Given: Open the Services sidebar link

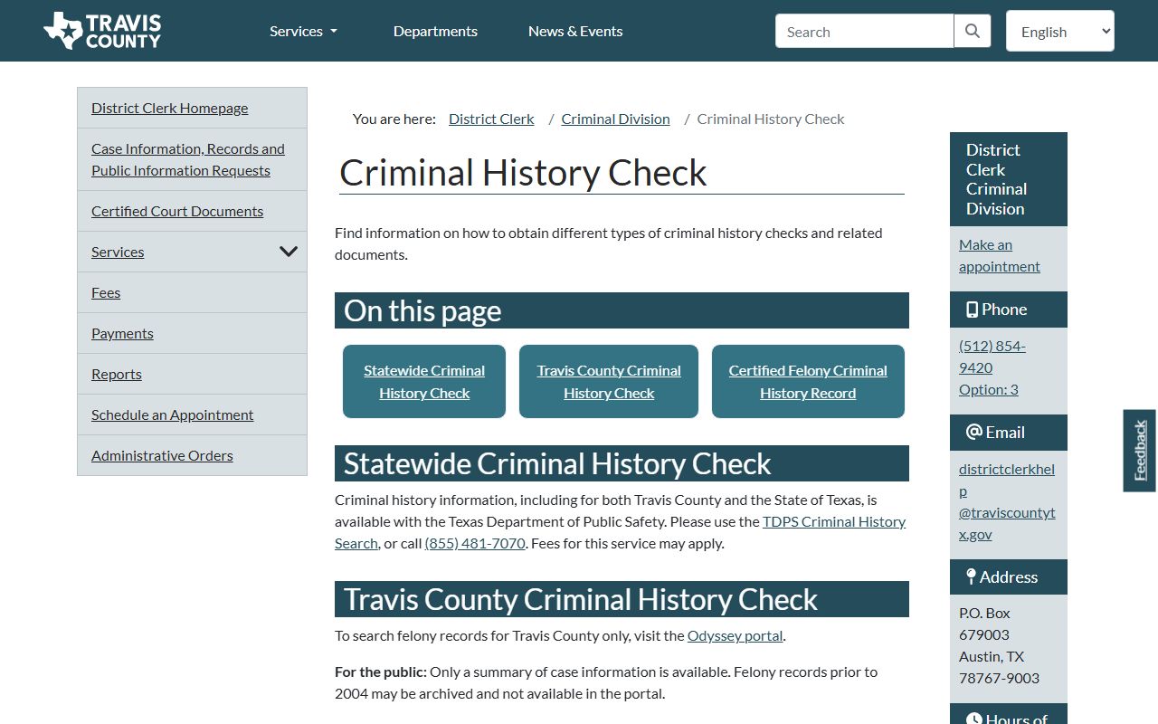Looking at the screenshot, I should click(118, 252).
